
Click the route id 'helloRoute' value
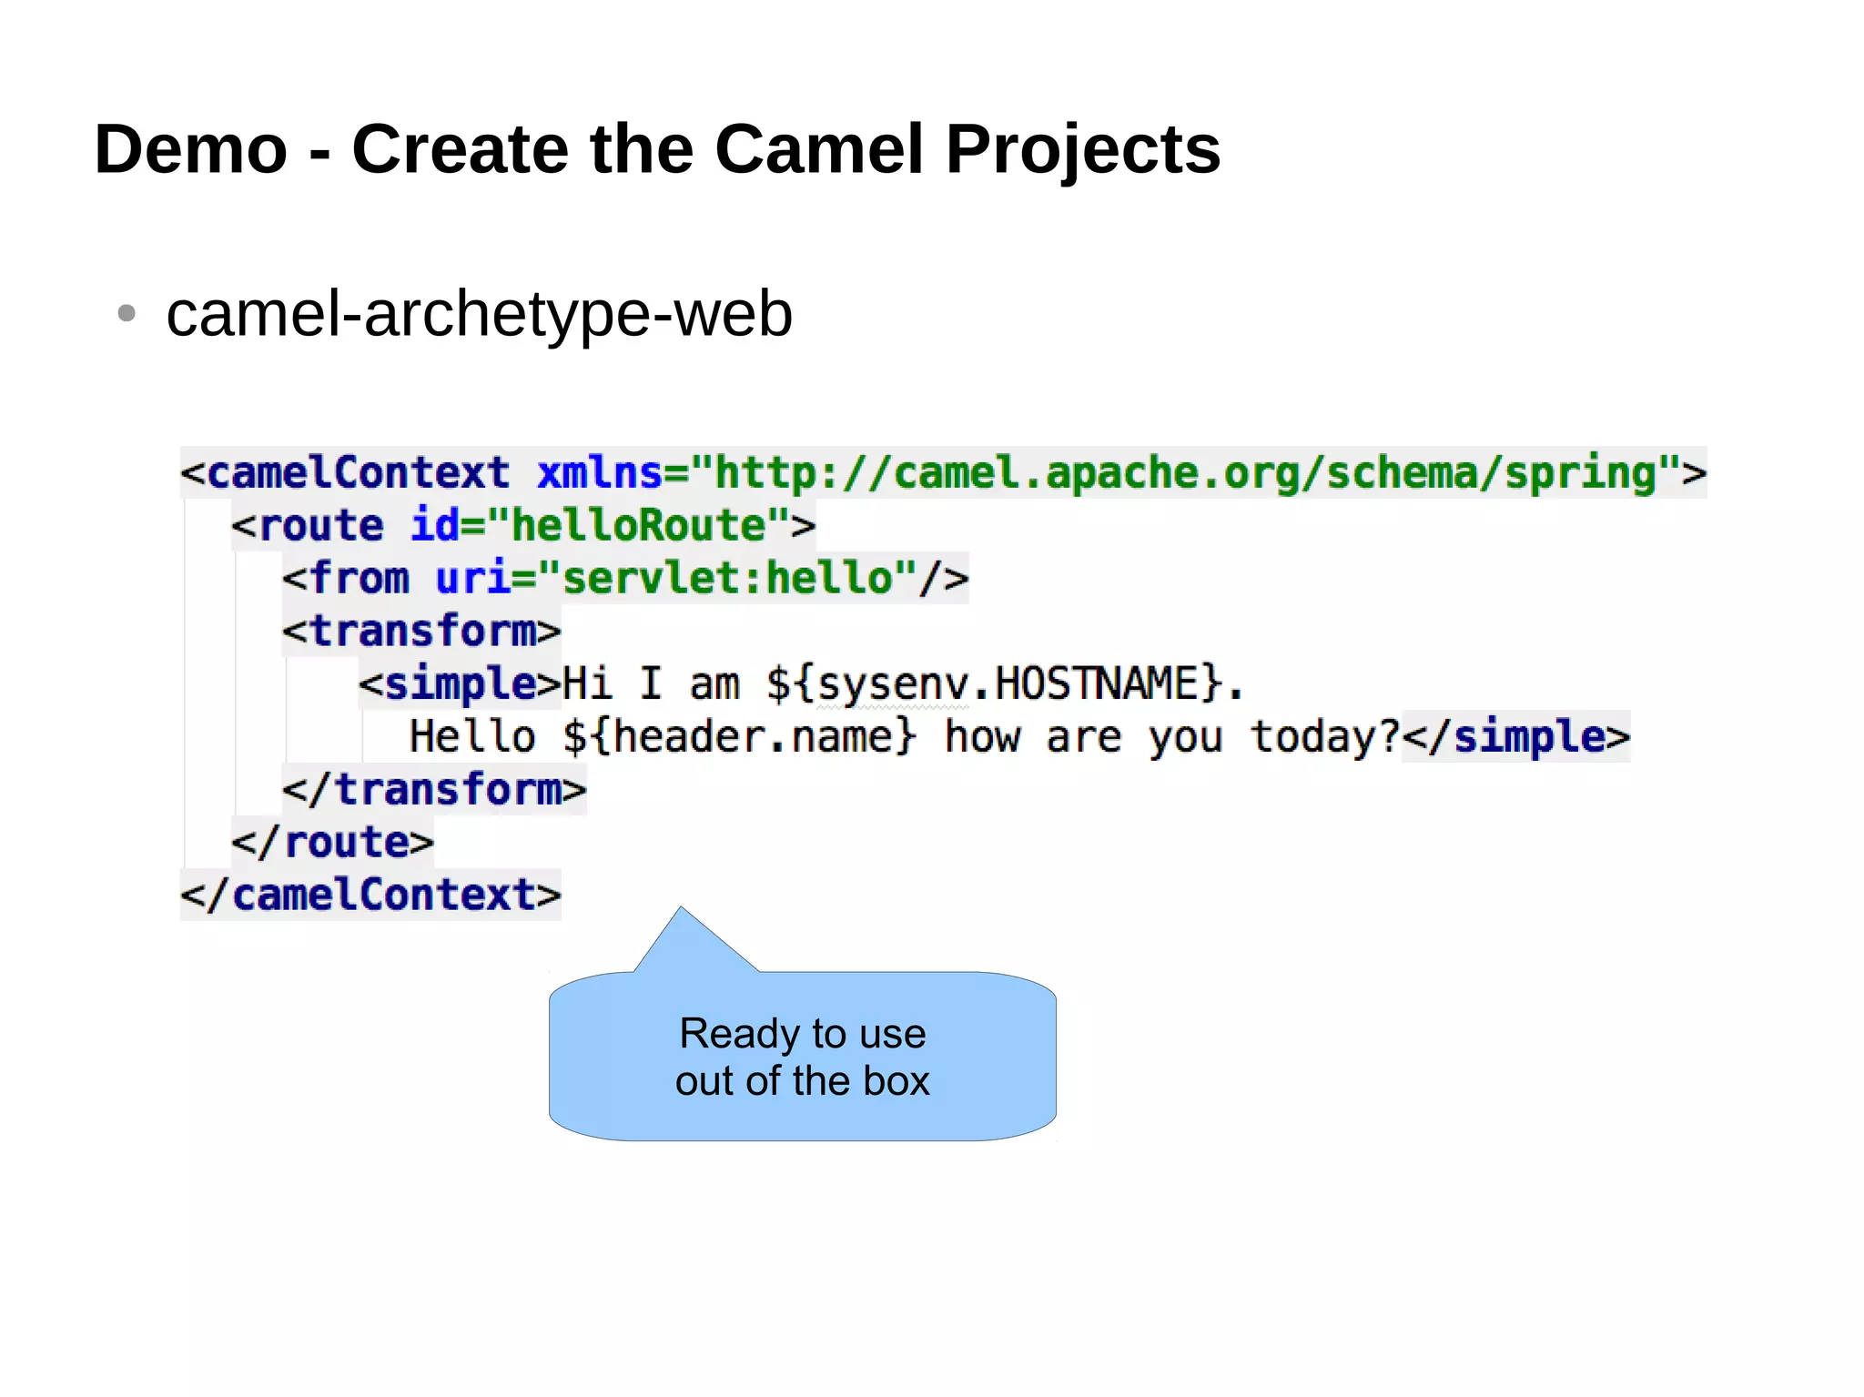(638, 526)
